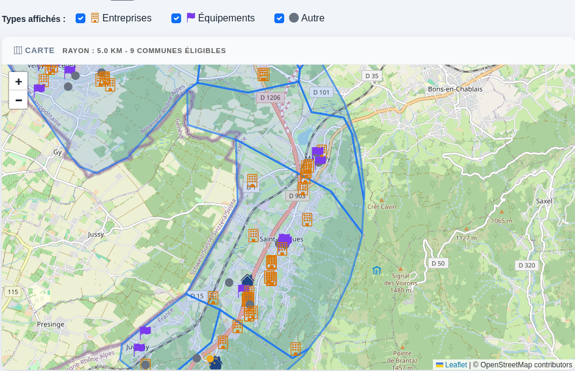Click the 115 road label

pyautogui.click(x=13, y=292)
